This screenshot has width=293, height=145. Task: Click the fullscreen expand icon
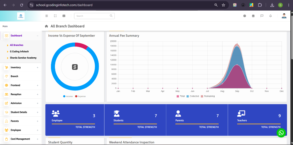[x=55, y=16]
